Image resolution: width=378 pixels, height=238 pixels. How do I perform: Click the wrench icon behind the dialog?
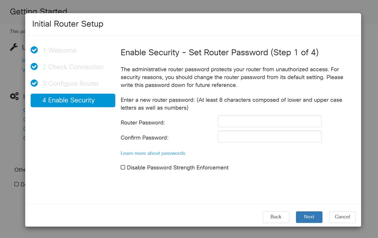14,47
